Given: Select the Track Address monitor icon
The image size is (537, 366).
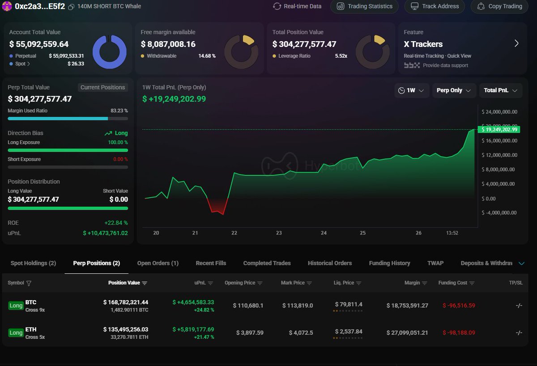Looking at the screenshot, I should click(415, 6).
